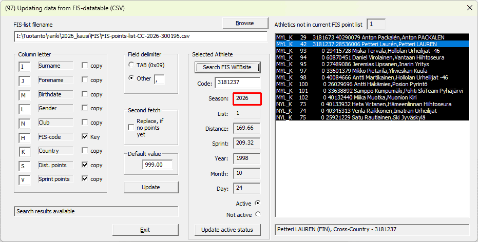
Task: Click the Surname column letter box
Action: [x=25, y=67]
